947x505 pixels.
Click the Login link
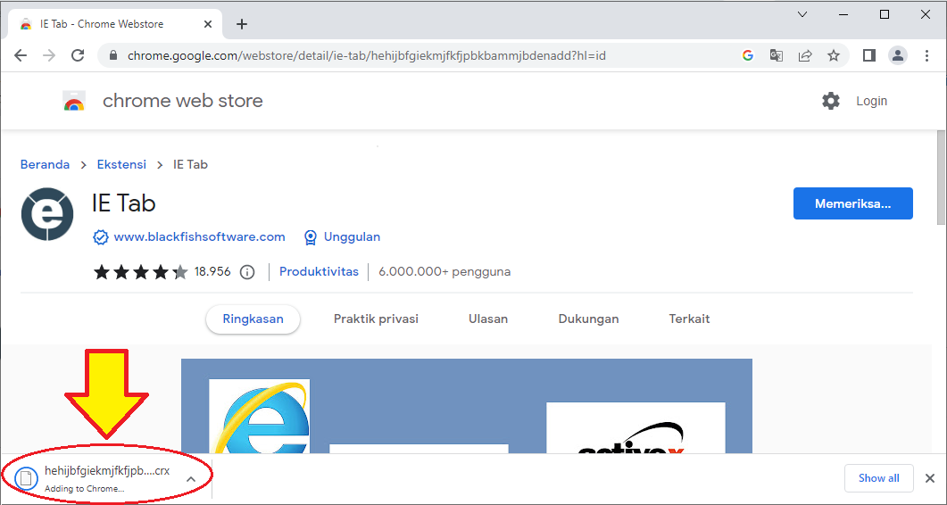[871, 101]
